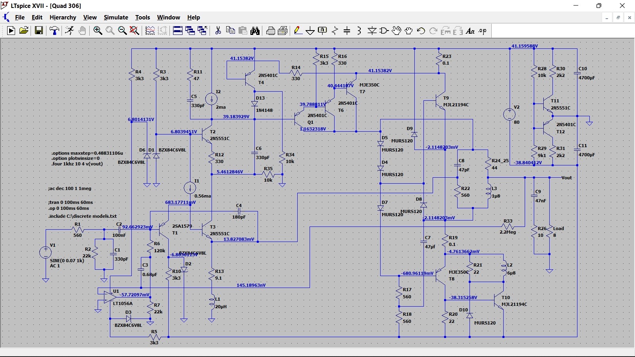Open the Window menu

[x=169, y=17]
